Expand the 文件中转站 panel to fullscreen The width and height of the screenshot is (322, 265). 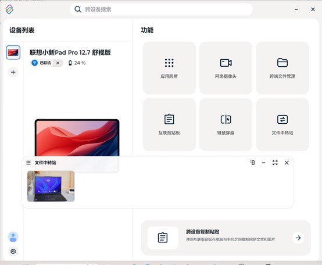click(x=275, y=163)
